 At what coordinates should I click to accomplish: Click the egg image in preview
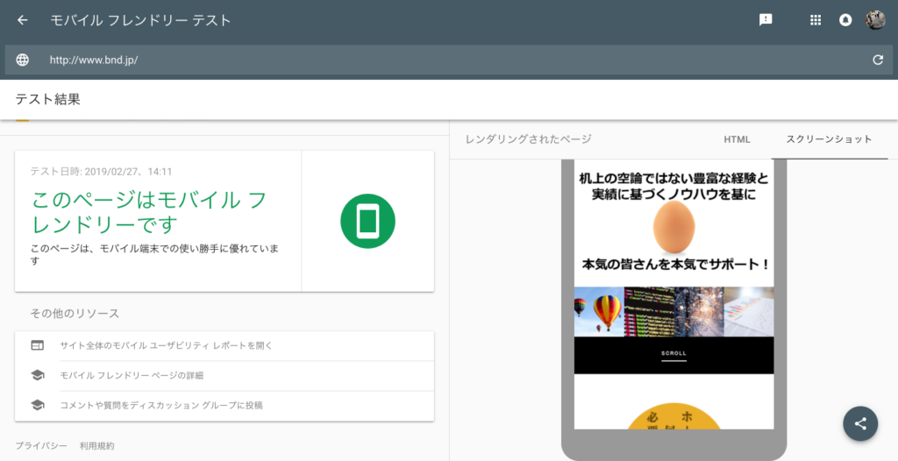(674, 227)
